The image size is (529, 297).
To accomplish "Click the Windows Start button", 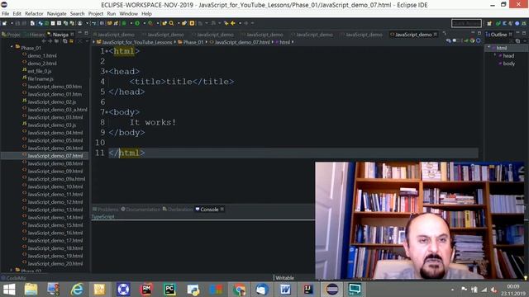I will (x=9, y=290).
